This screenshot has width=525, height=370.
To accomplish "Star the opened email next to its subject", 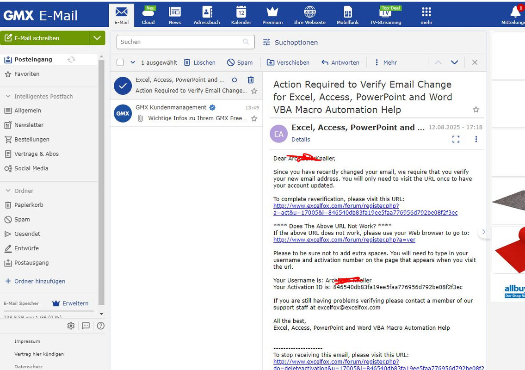I will (476, 110).
